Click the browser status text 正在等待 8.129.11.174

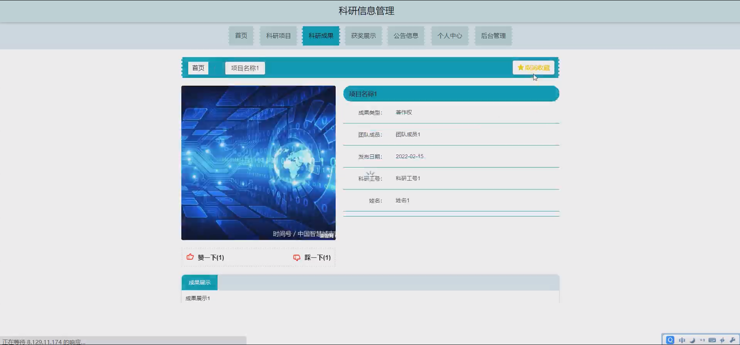coord(44,342)
